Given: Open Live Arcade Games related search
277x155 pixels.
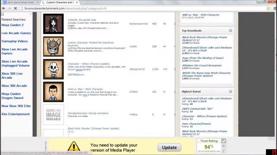Looking at the screenshot, I should pyautogui.click(x=16, y=33).
